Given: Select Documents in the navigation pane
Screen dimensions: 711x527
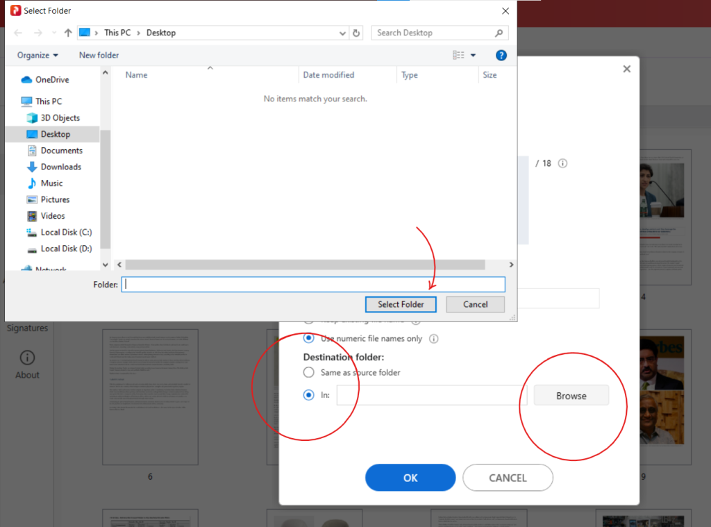Looking at the screenshot, I should 63,150.
